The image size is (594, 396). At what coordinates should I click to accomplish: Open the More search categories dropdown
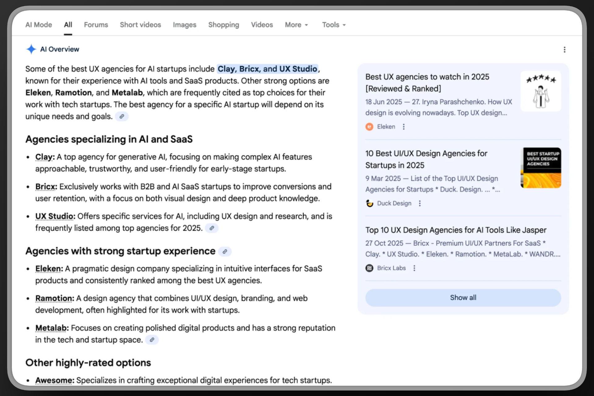tap(296, 25)
